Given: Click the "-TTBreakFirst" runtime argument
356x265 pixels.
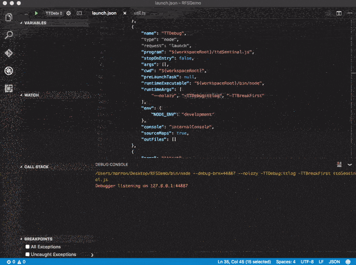Looking at the screenshot, I should tap(245, 96).
